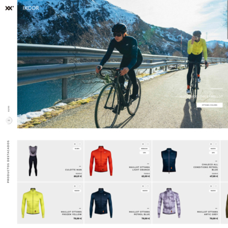The width and height of the screenshot is (228, 228).
Task: Favorite the Maillot Ottawa Light Orange with heart icon
Action: (x=148, y=144)
